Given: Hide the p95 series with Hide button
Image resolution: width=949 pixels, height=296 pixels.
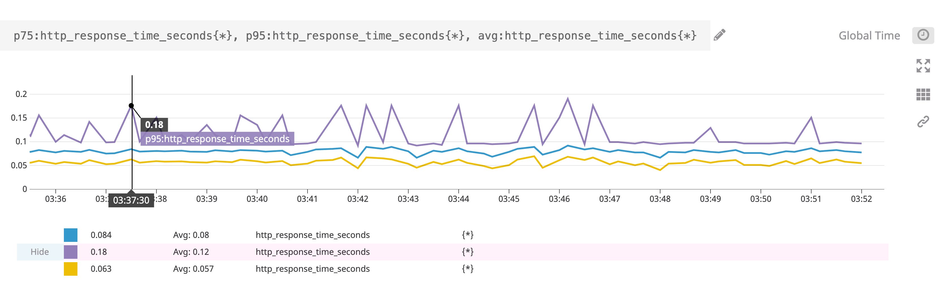Looking at the screenshot, I should point(40,252).
